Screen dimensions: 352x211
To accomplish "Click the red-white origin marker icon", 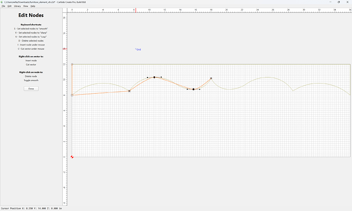I will point(72,157).
